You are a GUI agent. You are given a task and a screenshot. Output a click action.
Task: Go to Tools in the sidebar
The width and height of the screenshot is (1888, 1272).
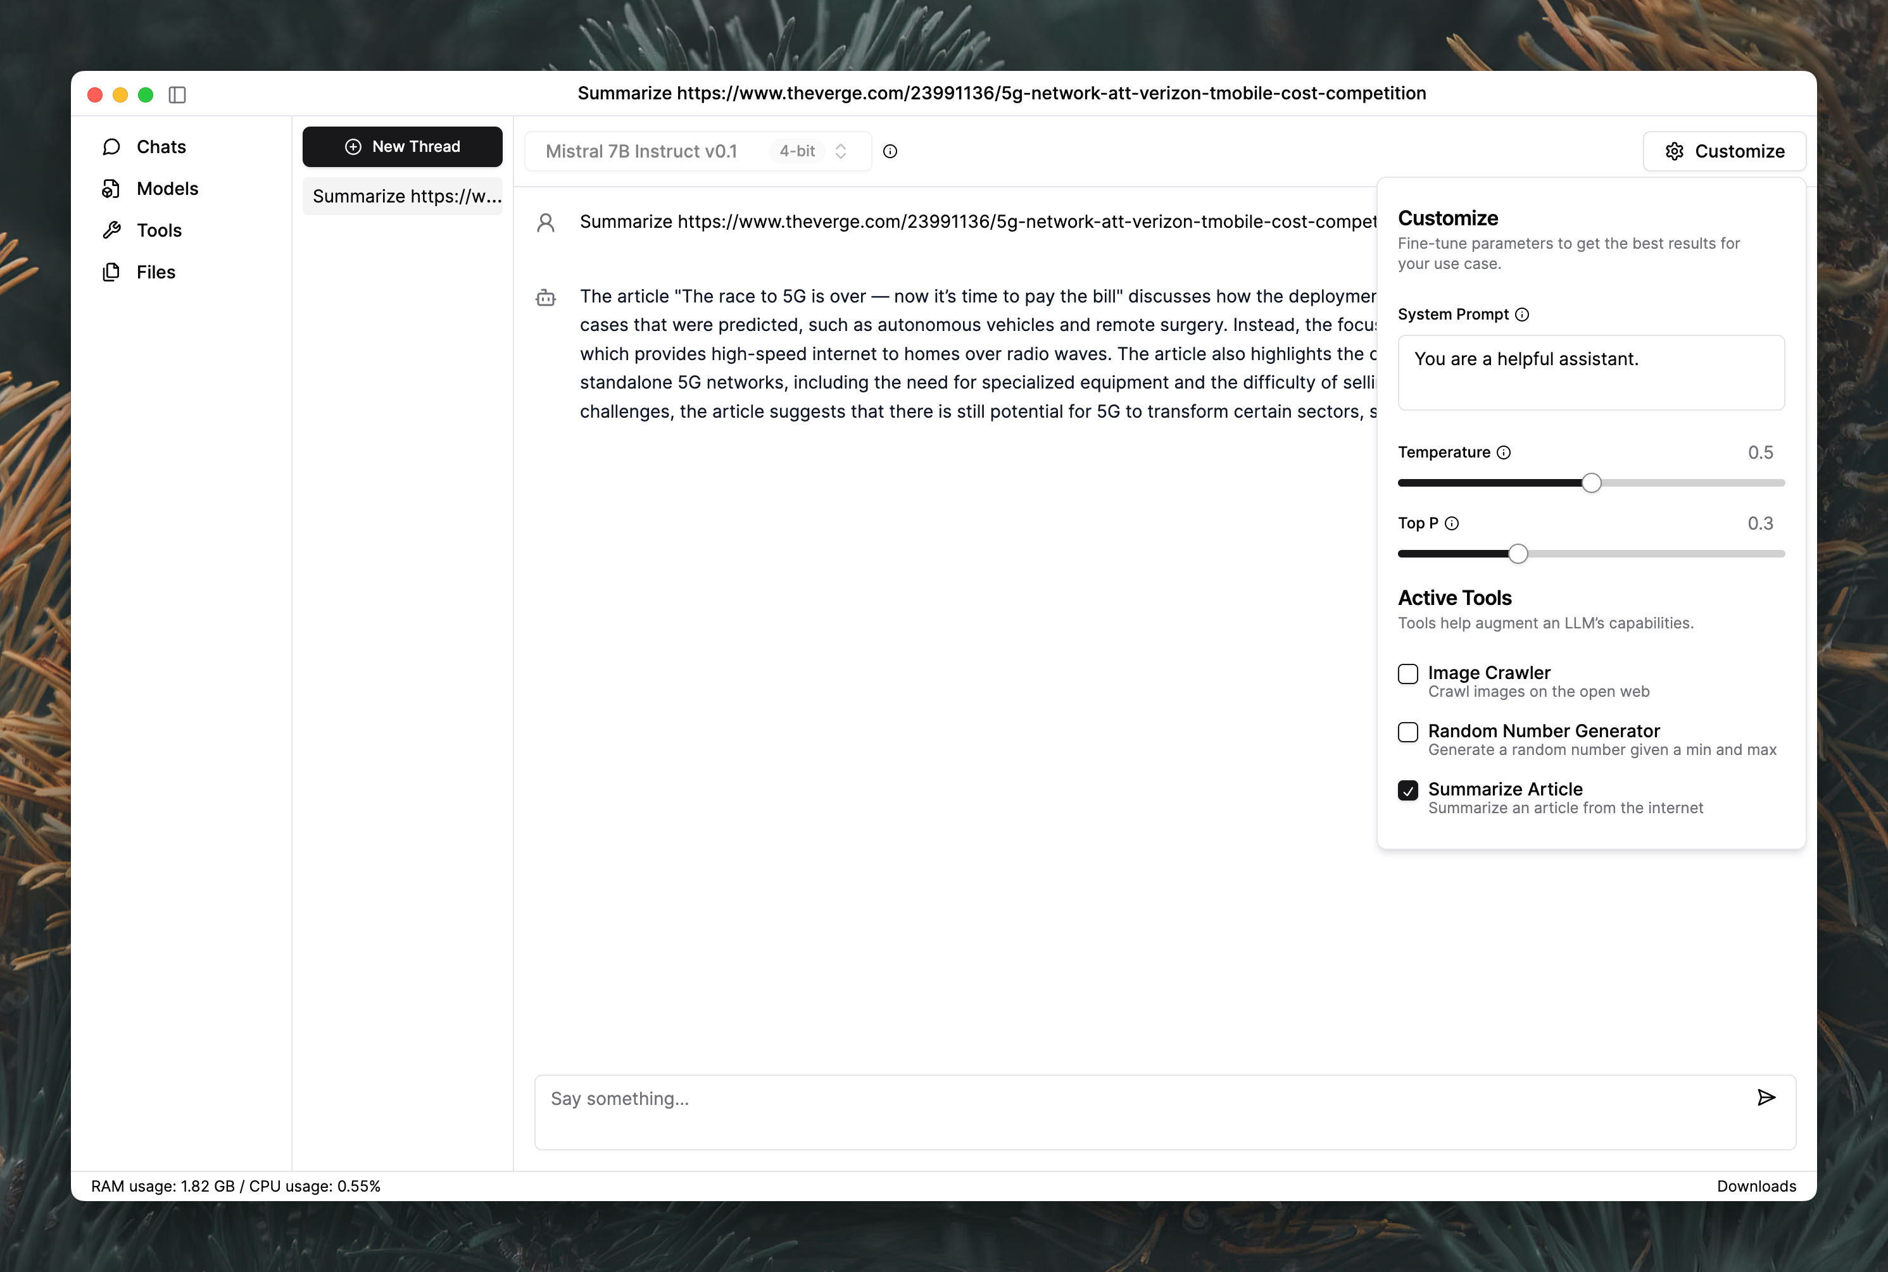pos(158,230)
